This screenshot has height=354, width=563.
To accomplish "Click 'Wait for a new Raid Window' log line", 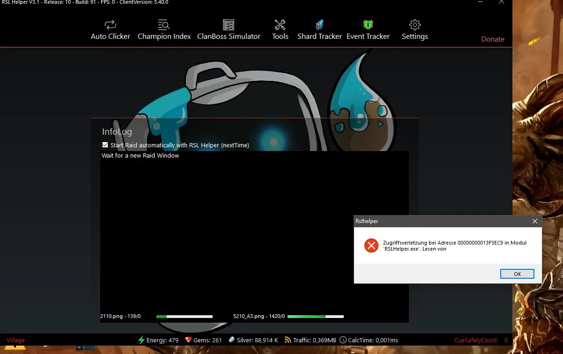I will coord(140,156).
